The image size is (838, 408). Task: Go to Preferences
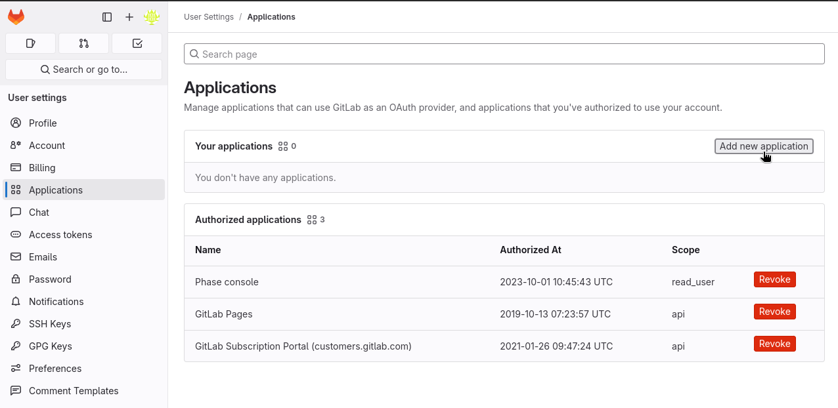pos(84,369)
